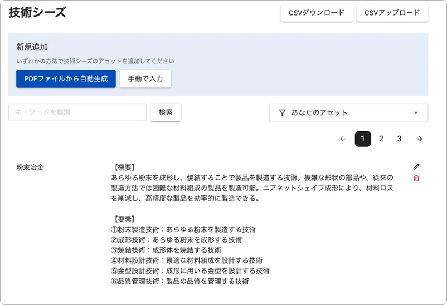Jump to page 2 of results
447x305 pixels.
pos(381,139)
